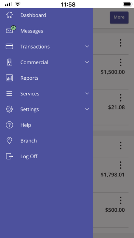Select the Branch menu entry

[x=46, y=141]
